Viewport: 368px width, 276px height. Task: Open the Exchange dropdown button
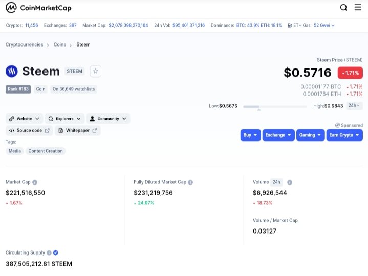(278, 135)
